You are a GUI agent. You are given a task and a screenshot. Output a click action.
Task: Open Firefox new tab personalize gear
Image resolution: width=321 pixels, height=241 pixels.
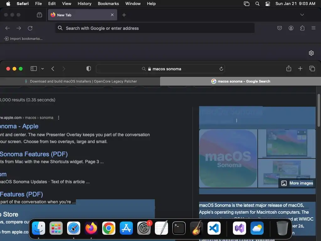[x=311, y=53]
